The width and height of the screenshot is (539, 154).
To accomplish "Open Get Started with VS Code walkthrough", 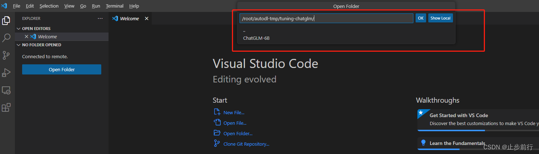I will click(x=478, y=120).
